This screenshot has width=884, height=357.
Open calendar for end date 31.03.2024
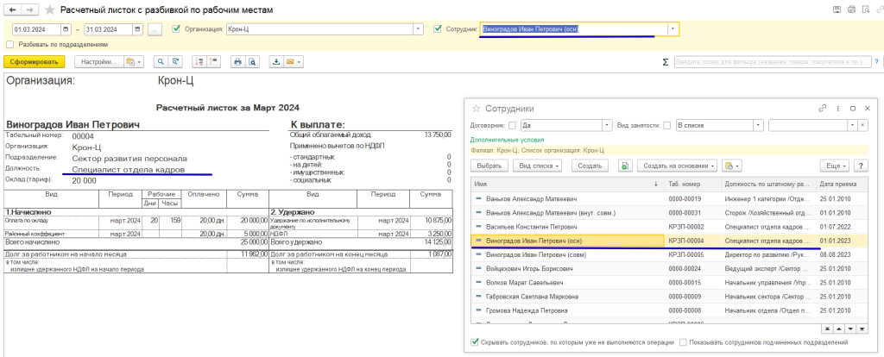(x=137, y=28)
